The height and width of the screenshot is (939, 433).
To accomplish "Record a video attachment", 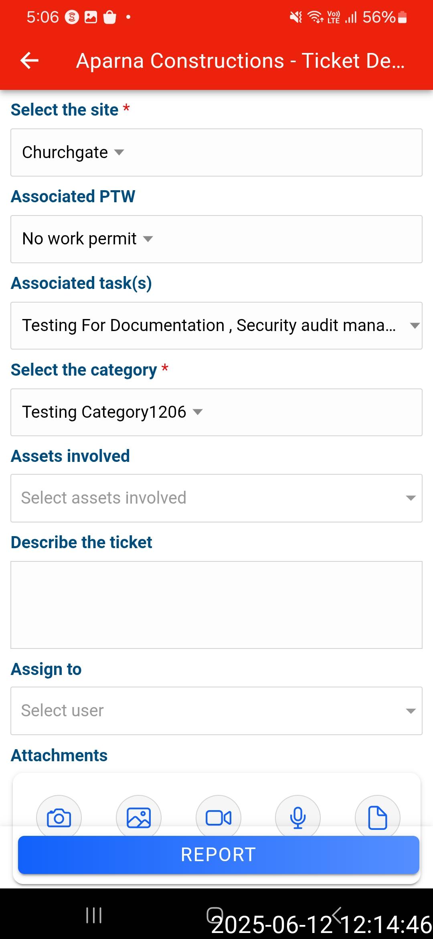I will pos(219,817).
